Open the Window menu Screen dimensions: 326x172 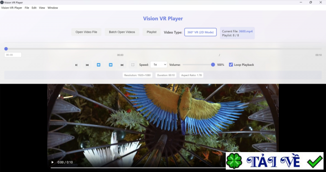click(x=53, y=8)
